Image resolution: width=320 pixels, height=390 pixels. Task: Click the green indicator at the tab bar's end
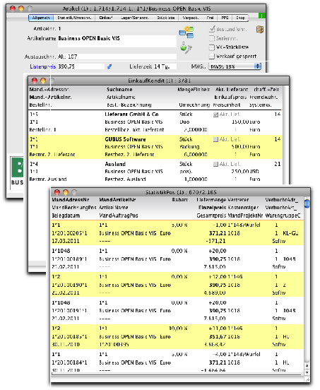coord(262,16)
